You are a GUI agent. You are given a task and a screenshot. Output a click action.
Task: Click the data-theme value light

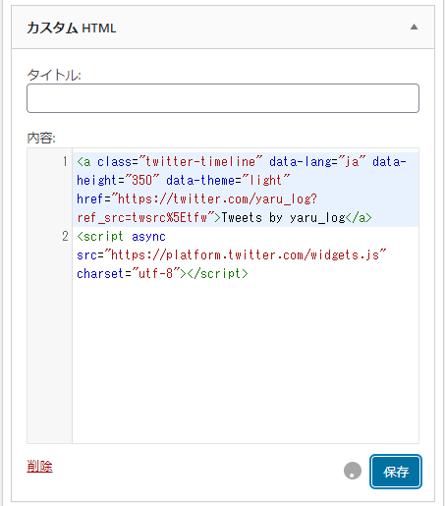coord(266,180)
